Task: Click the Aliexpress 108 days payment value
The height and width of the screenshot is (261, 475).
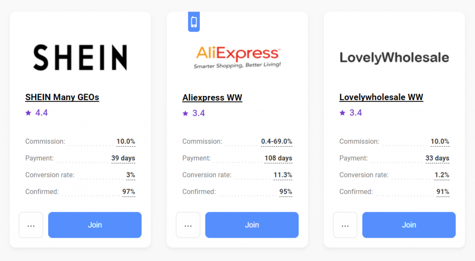Action: point(278,158)
